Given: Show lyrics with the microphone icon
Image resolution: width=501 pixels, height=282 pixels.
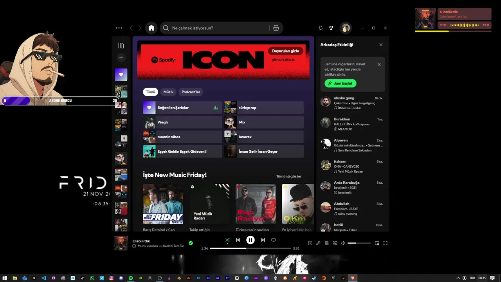Looking at the screenshot, I should point(318,243).
